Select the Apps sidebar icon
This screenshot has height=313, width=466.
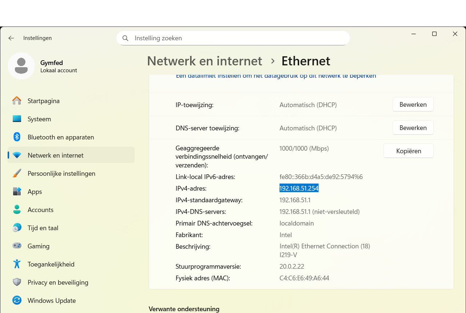17,191
